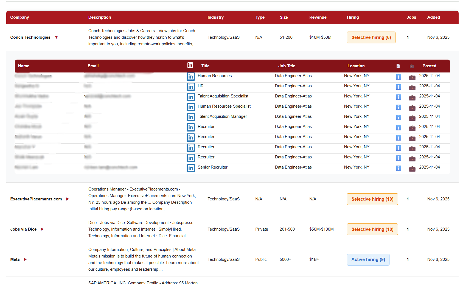The image size is (463, 291).
Task: Click the Posted column header in contacts table
Action: click(429, 66)
